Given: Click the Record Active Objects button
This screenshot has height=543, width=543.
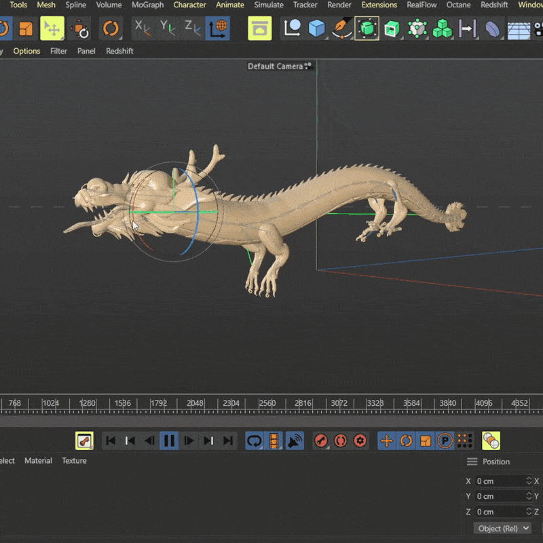Looking at the screenshot, I should pos(321,441).
